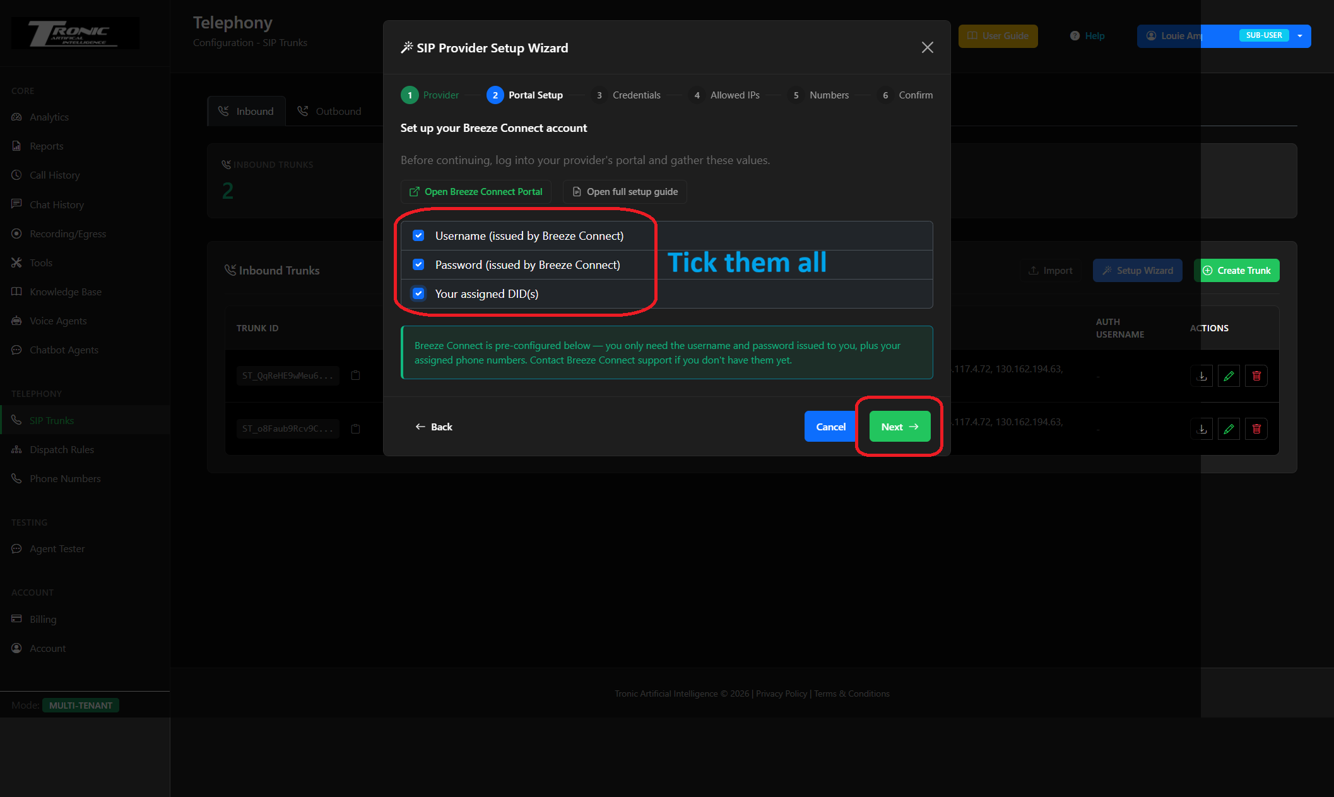Image resolution: width=1334 pixels, height=797 pixels.
Task: Open the User Guide
Action: coord(998,36)
